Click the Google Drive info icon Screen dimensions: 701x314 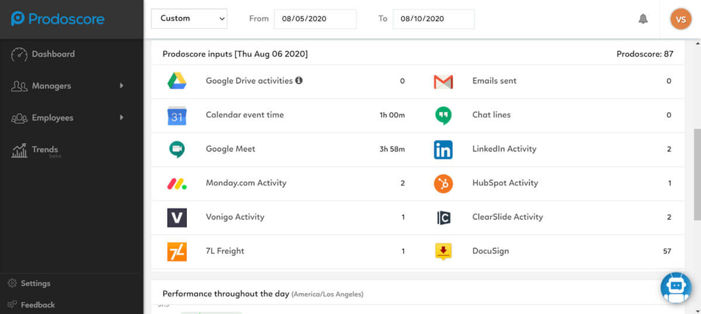(x=299, y=81)
